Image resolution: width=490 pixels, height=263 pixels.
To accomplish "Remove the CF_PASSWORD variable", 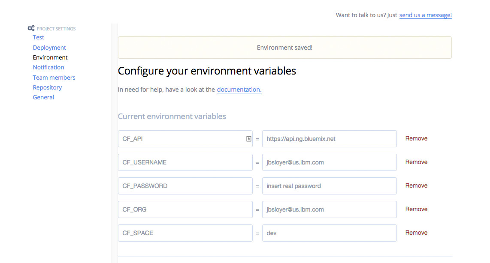I will tap(416, 185).
